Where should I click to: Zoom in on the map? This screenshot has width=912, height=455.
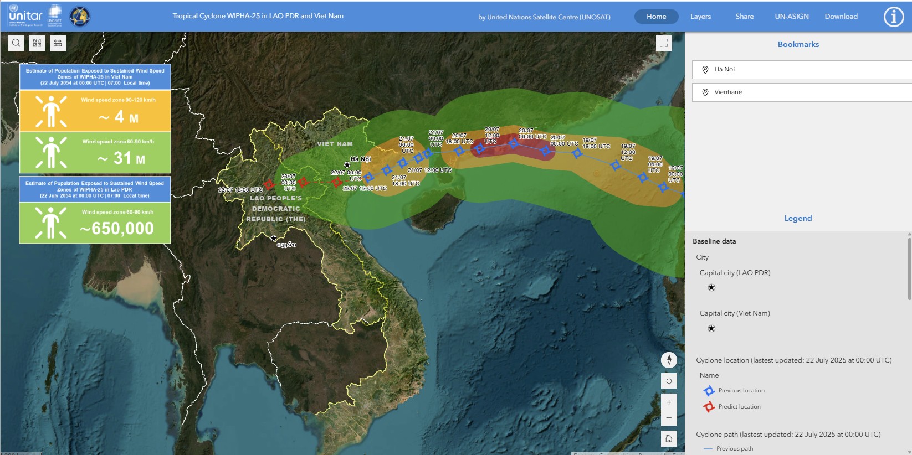pos(669,402)
